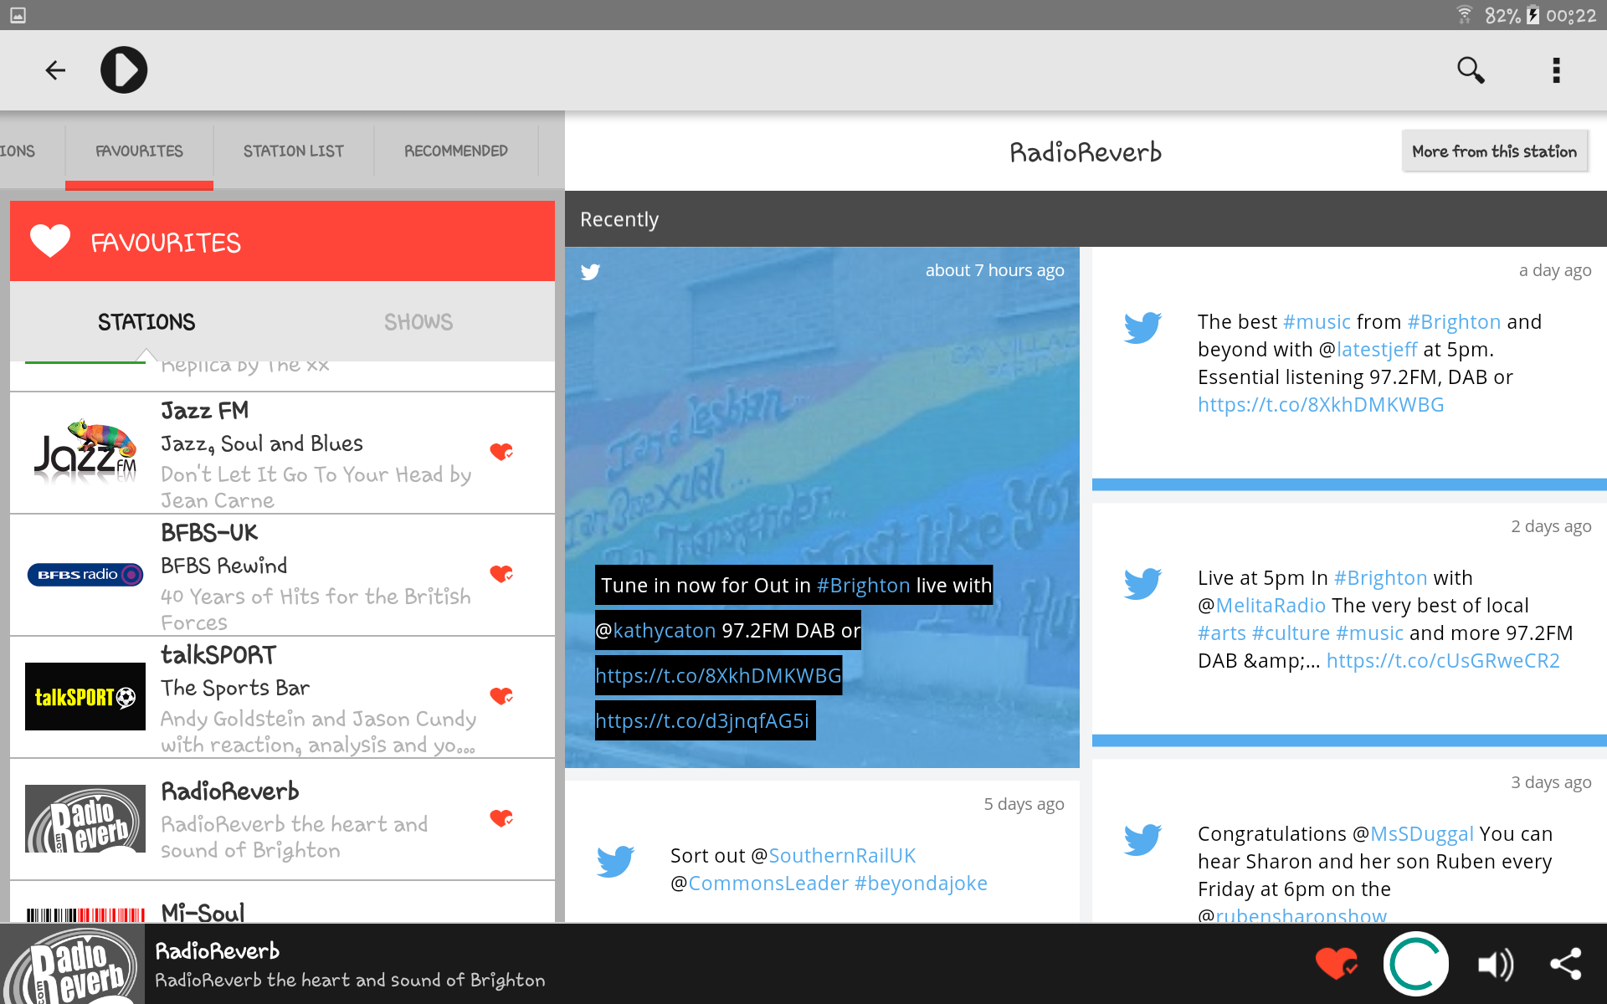Click the Wi-Fi indicator in status bar
This screenshot has height=1004, width=1607.
click(x=1465, y=15)
